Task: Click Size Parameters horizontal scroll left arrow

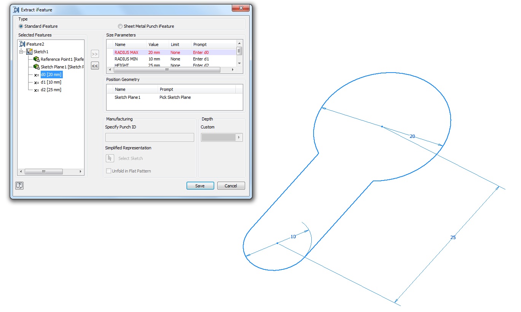Action: (110, 70)
